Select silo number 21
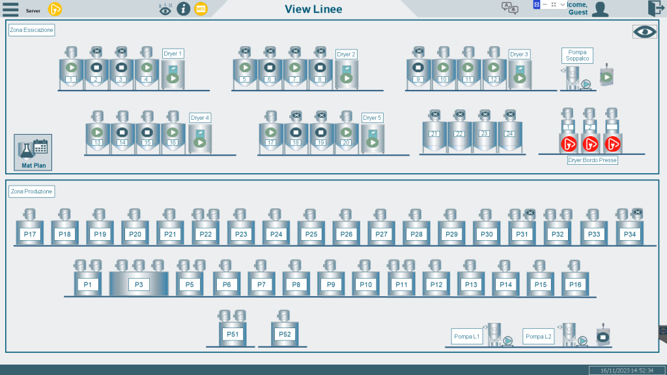Screen dimensions: 667x375 [x=434, y=133]
